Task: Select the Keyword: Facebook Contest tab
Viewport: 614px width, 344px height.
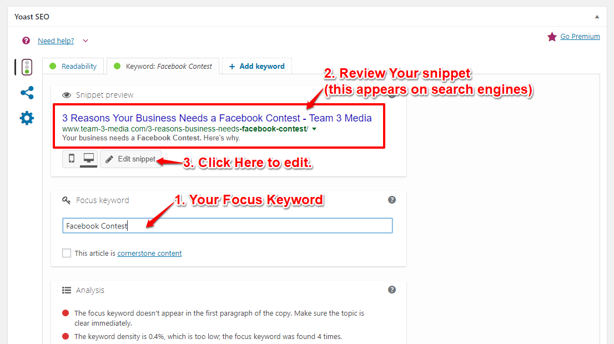Action: 163,66
